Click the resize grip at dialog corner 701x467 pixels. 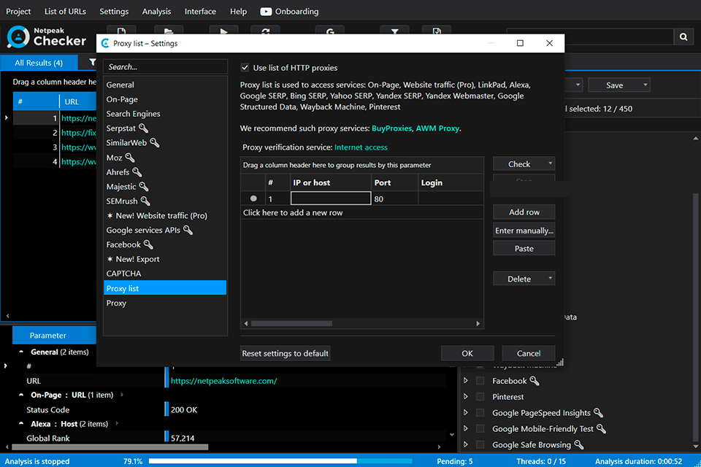560,363
